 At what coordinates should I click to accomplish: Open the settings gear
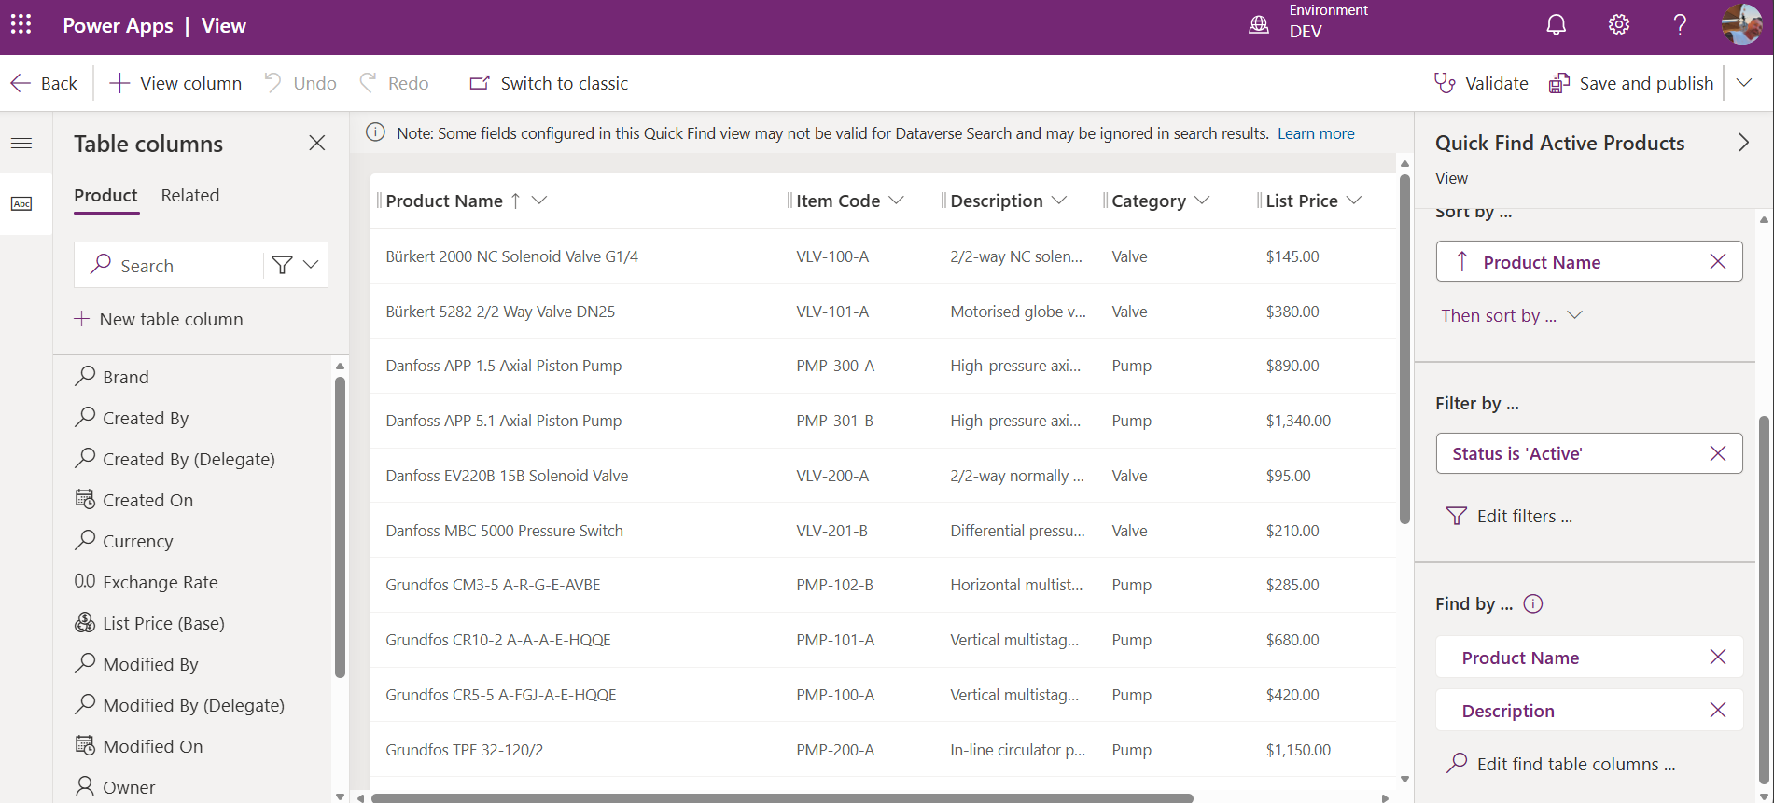pos(1619,25)
